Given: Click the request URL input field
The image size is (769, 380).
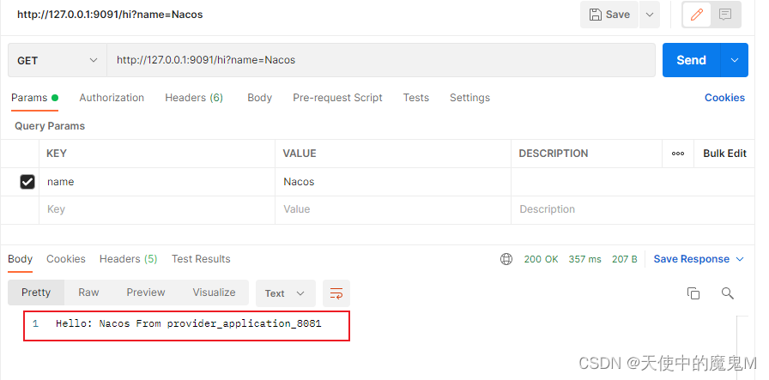Looking at the screenshot, I should [381, 60].
